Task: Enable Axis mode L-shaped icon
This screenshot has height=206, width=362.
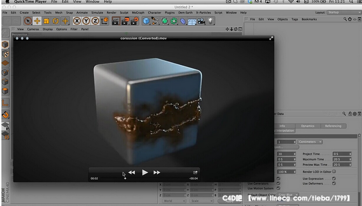Action: tap(5, 103)
